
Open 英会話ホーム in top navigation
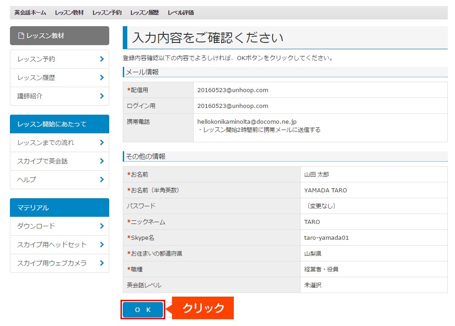(x=30, y=13)
